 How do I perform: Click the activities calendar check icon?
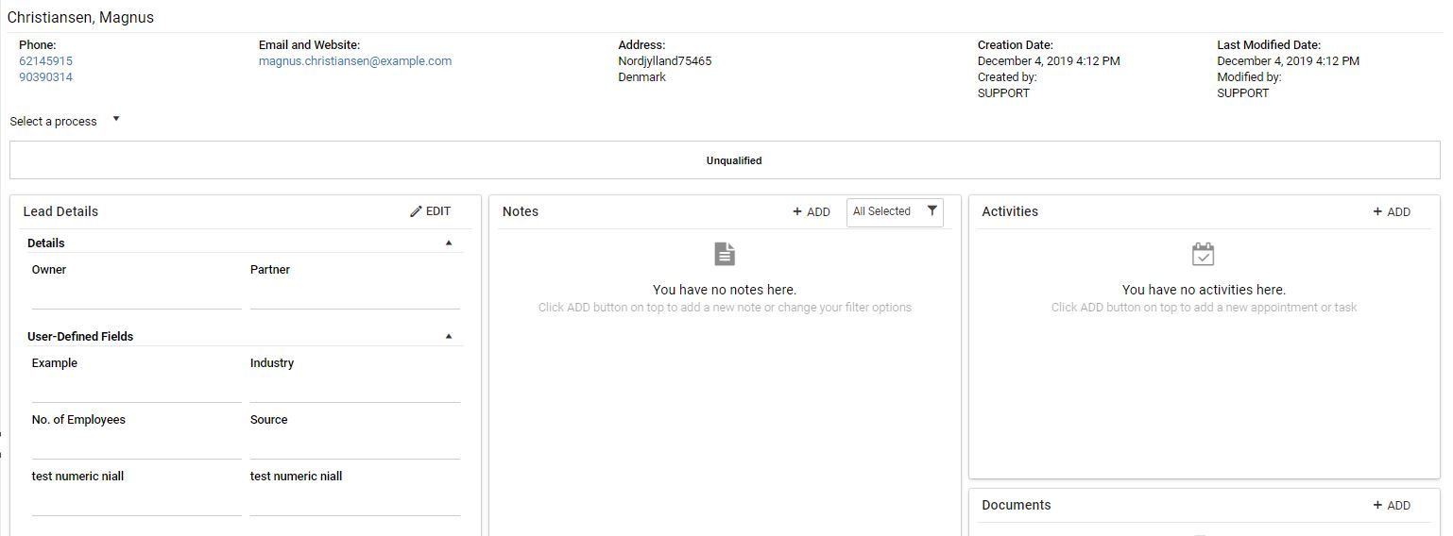pyautogui.click(x=1203, y=254)
